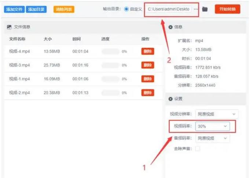Image resolution: width=250 pixels, height=178 pixels.
Task: Click progress bar of 视频-4.mp4
Action: (x=110, y=52)
